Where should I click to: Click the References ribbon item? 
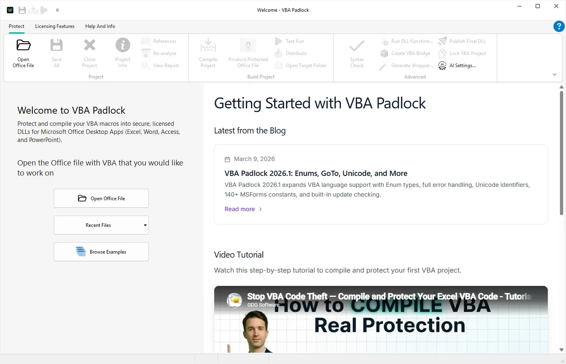click(159, 41)
